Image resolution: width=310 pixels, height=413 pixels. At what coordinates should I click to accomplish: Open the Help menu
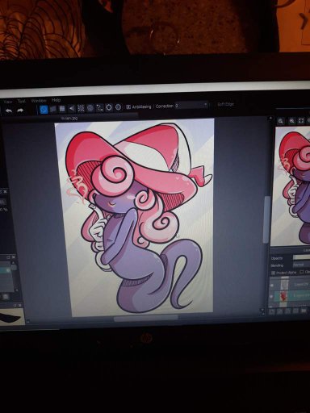56,100
